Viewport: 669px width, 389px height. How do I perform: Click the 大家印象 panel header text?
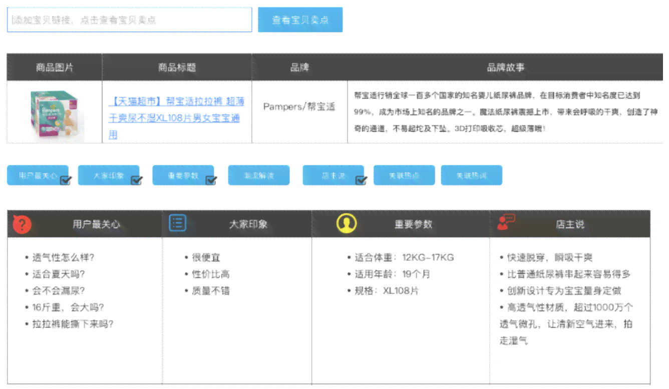248,224
